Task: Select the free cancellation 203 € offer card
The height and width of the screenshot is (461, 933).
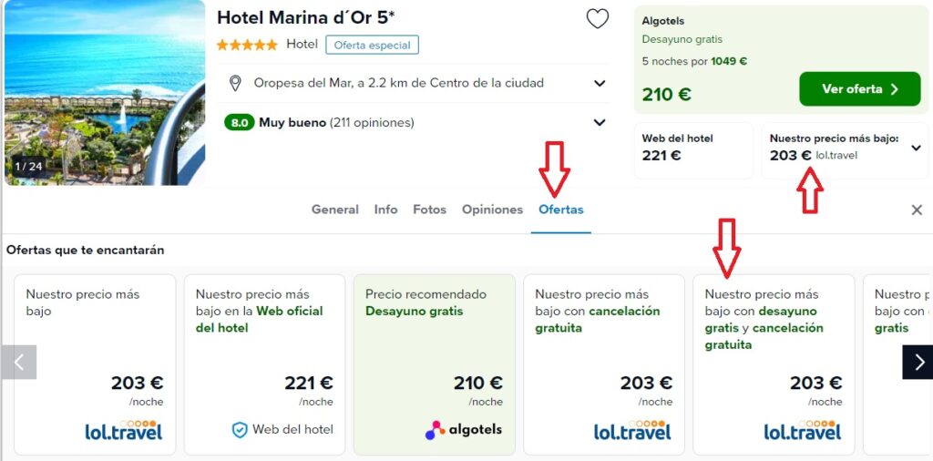Action: [x=604, y=364]
